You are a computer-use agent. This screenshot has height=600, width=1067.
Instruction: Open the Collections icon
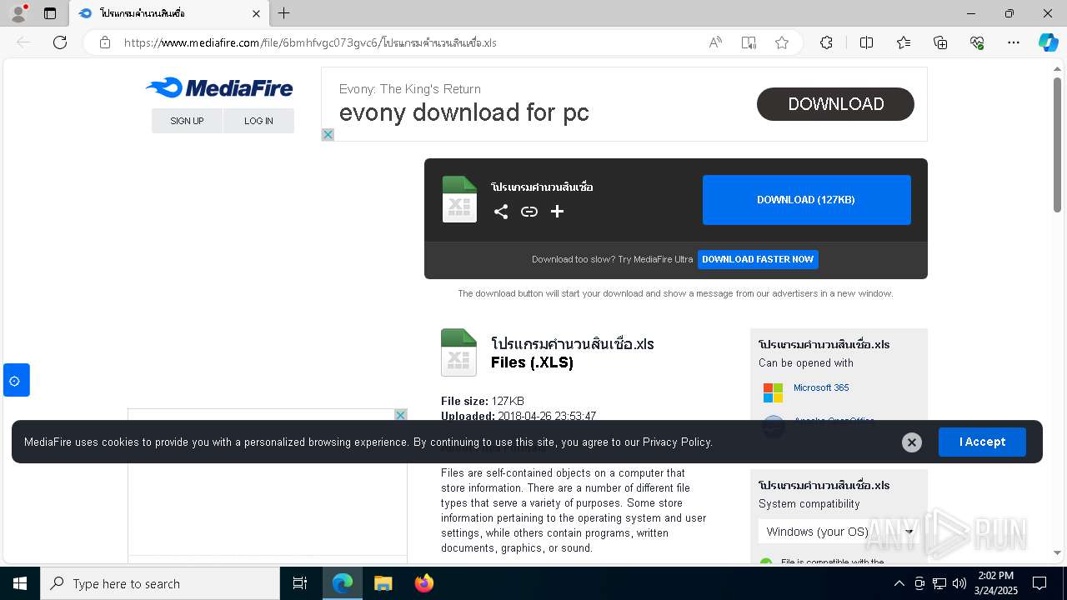pos(940,42)
